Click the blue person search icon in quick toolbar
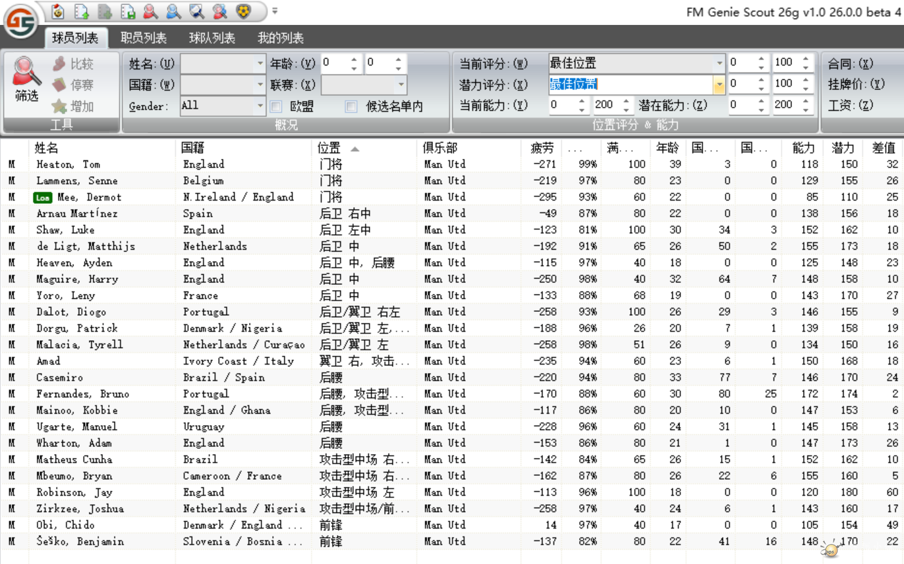 click(x=173, y=12)
